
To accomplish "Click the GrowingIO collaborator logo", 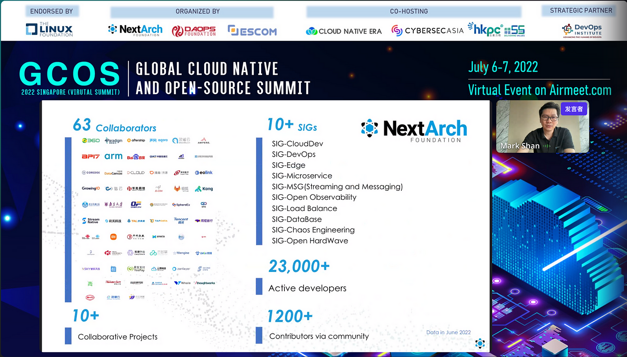I will click(x=90, y=189).
